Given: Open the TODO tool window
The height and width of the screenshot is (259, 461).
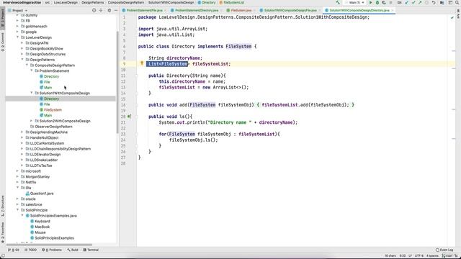Looking at the screenshot, I should coord(30,250).
